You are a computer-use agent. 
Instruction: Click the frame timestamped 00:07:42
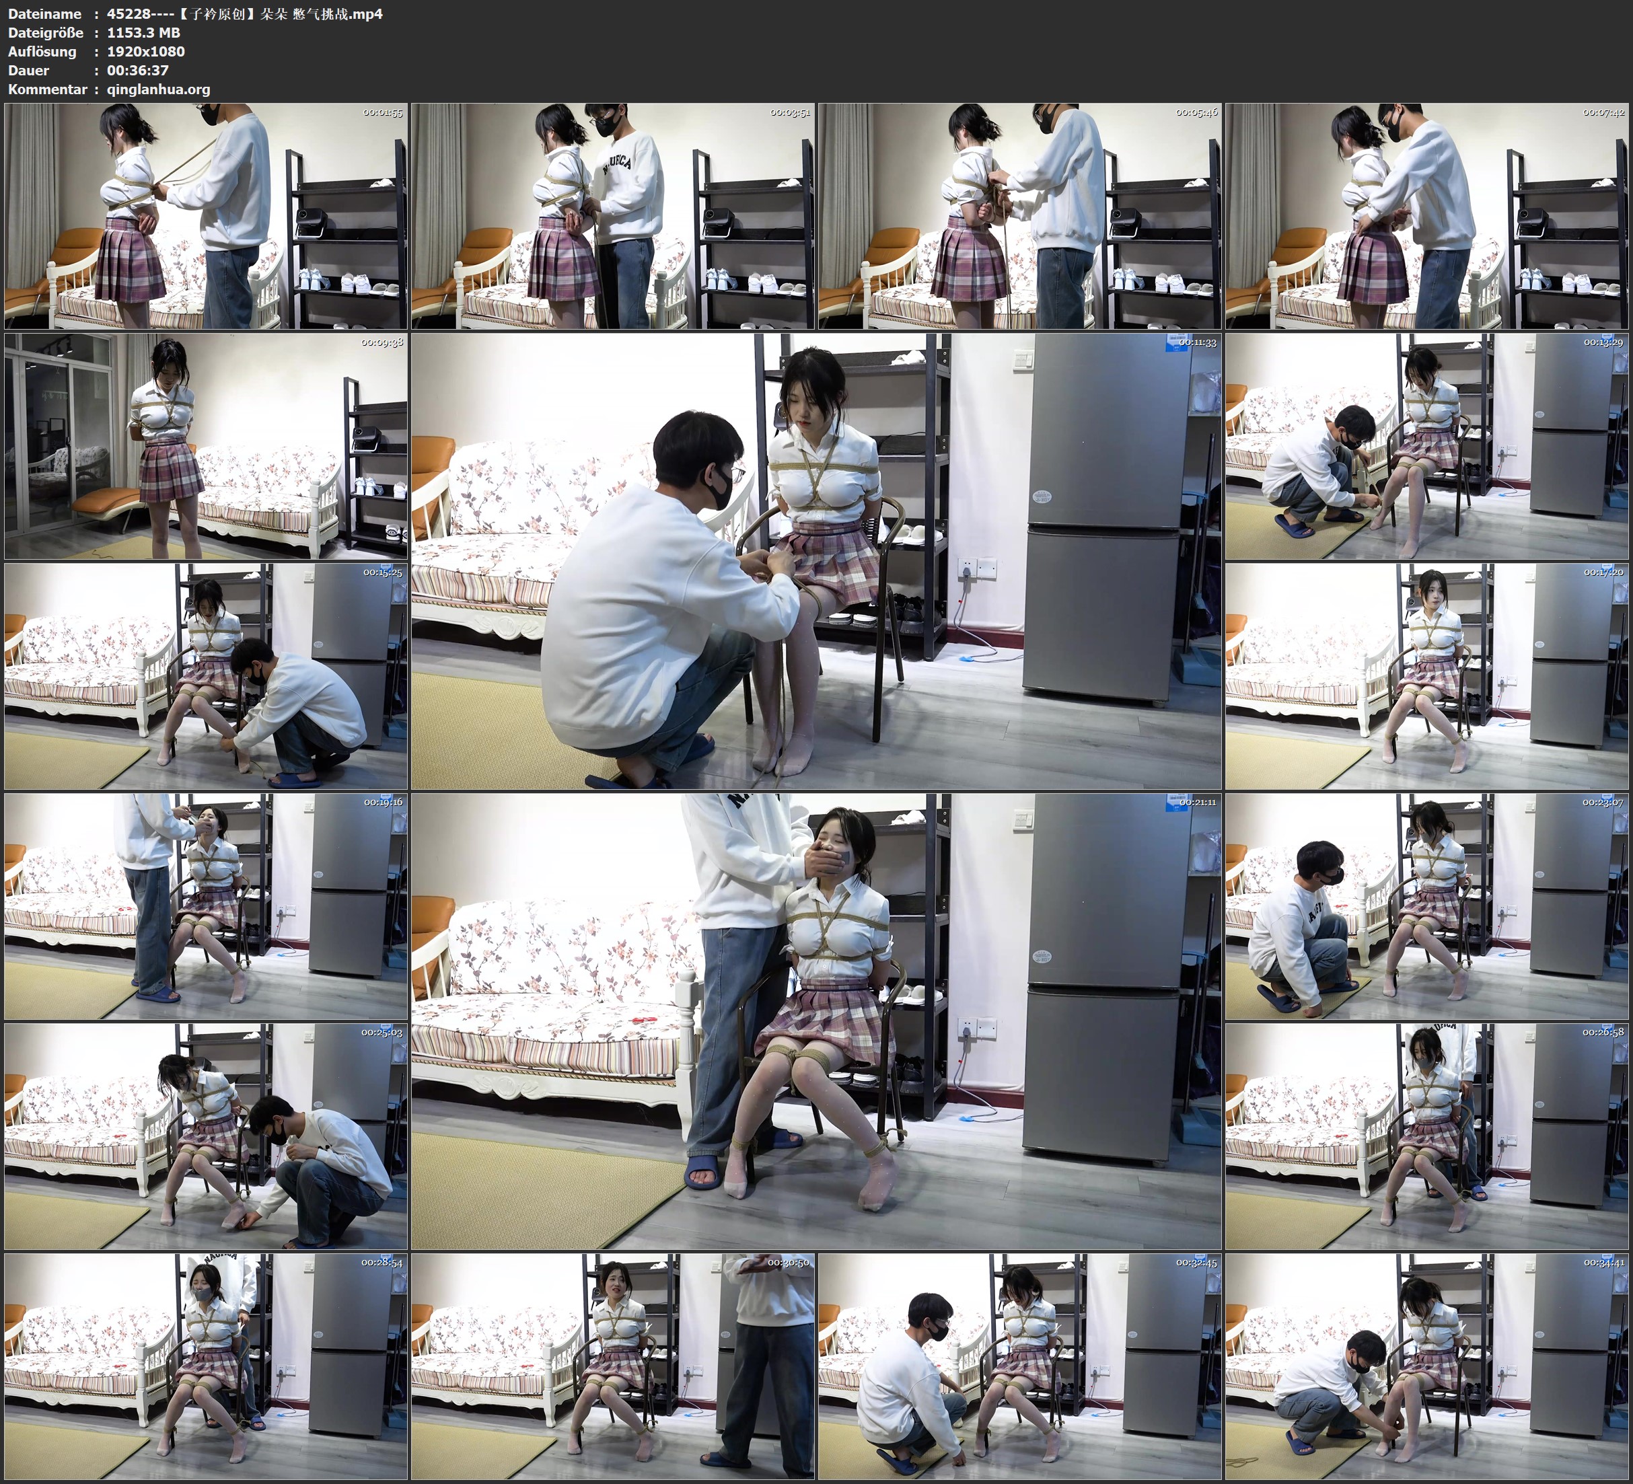[x=1426, y=215]
